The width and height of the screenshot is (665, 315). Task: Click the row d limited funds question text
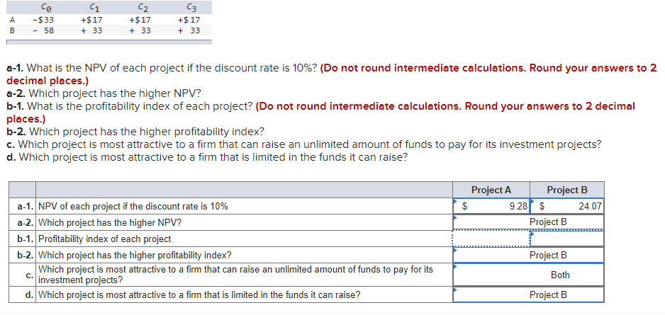point(199,294)
